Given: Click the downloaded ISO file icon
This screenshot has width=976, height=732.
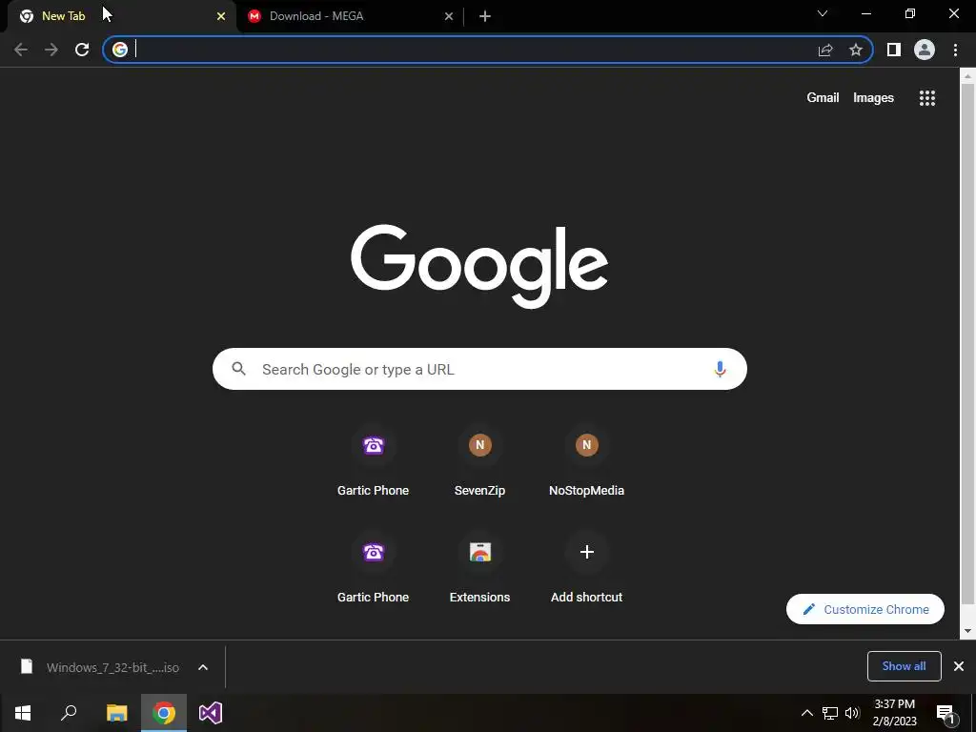Looking at the screenshot, I should pos(27,666).
